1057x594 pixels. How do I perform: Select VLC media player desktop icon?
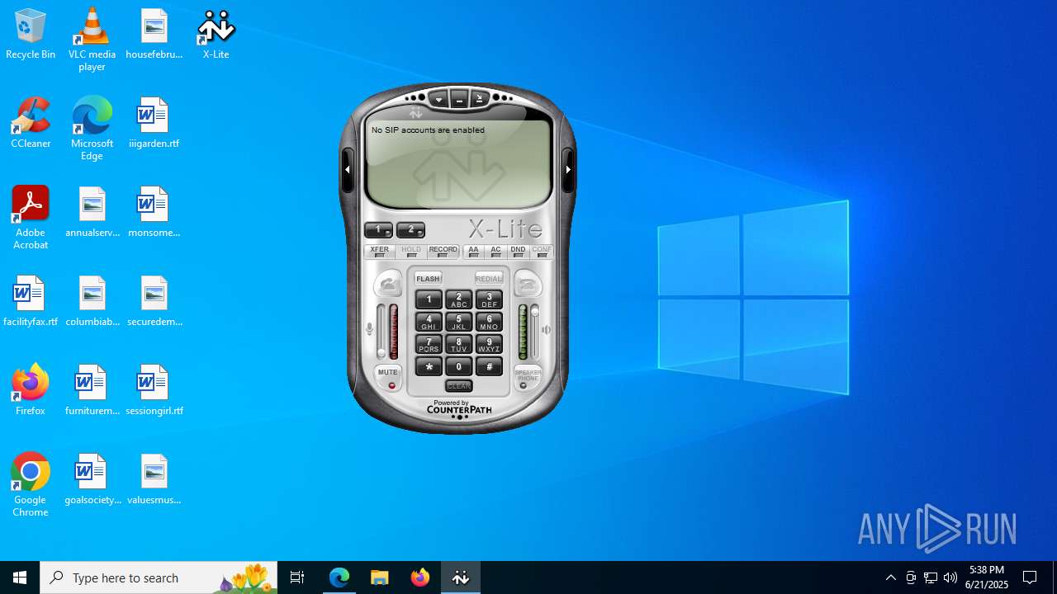click(x=92, y=40)
